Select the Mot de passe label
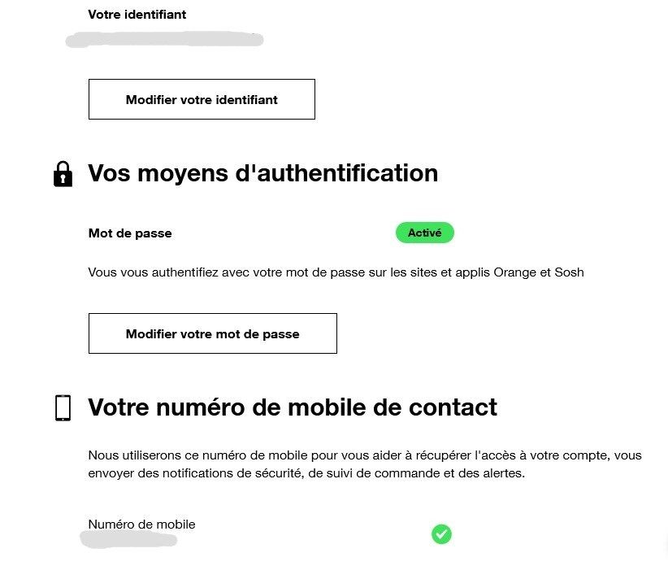This screenshot has width=668, height=566. 130,233
